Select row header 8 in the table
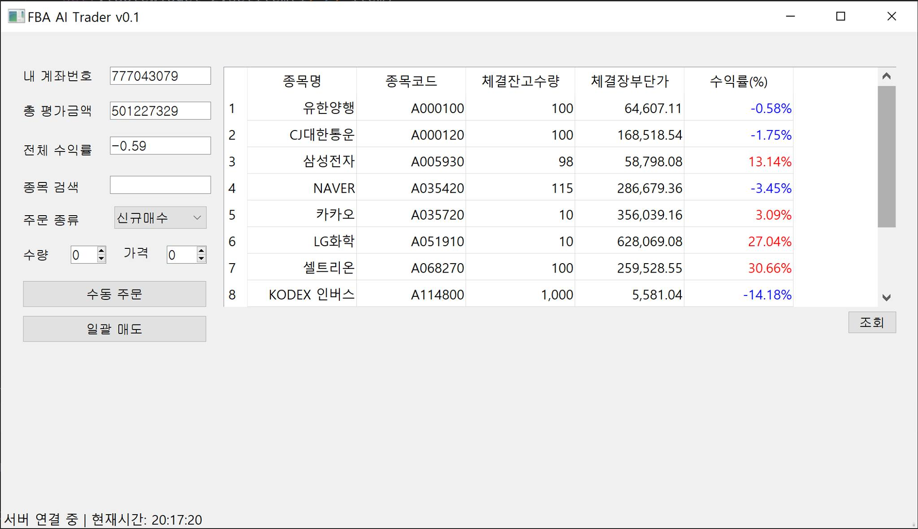Viewport: 918px width, 529px height. [236, 295]
